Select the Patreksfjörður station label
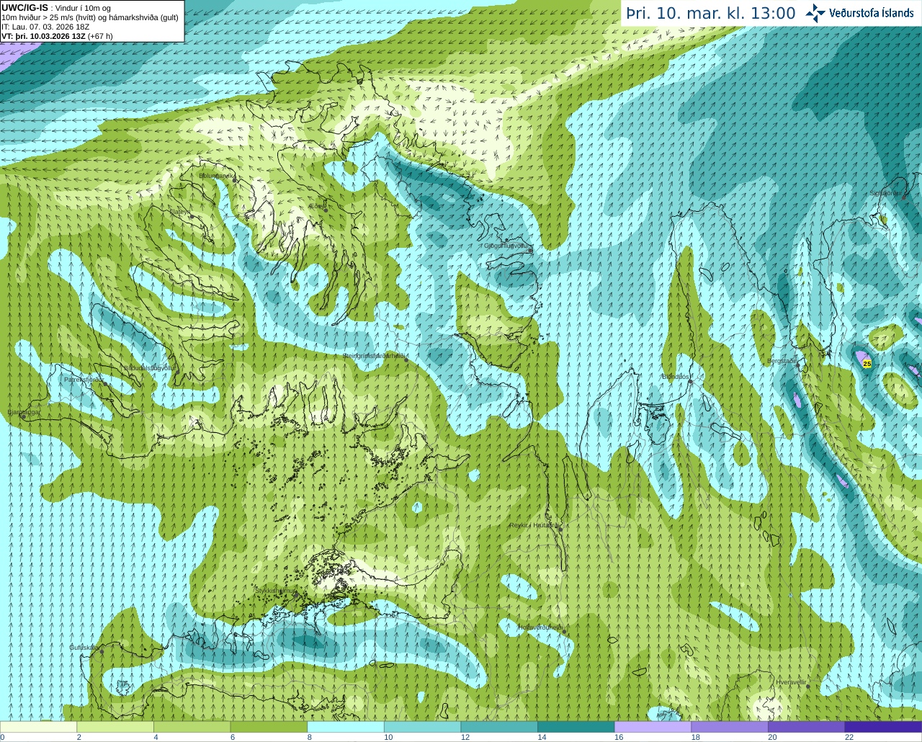Viewport: 922px width, 742px height. [84, 379]
